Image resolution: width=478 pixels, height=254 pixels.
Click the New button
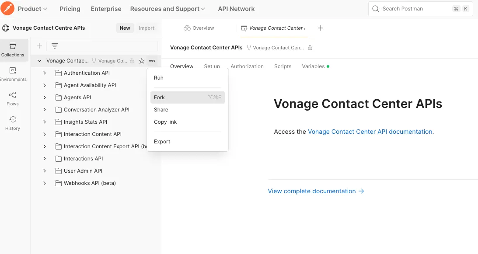click(x=125, y=28)
